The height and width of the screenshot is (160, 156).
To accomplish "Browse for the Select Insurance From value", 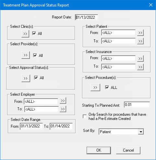I will click(140, 59).
